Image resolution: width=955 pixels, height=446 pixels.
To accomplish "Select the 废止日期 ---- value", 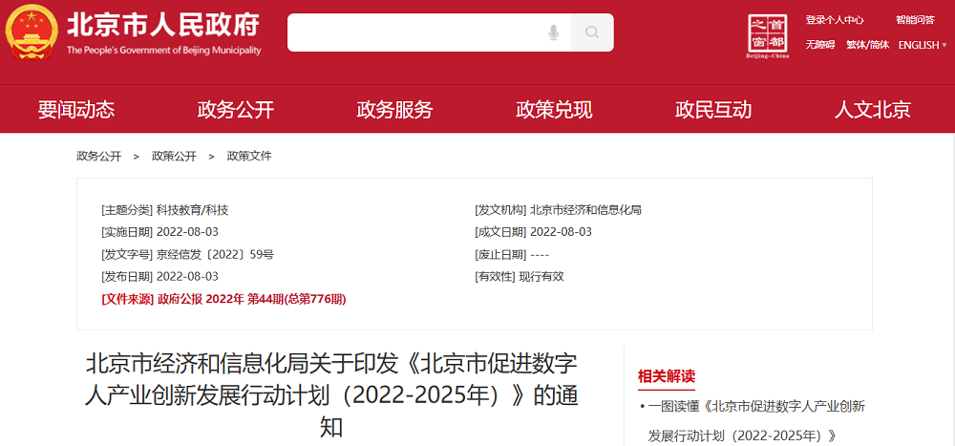I will tap(540, 255).
